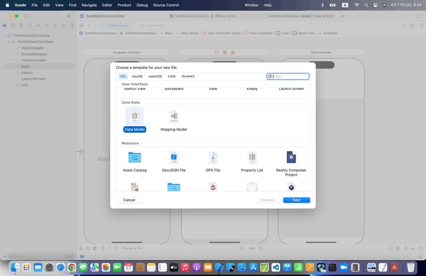The height and width of the screenshot is (276, 426).
Task: Open Google Chrome from the Dock
Action: 72,267
